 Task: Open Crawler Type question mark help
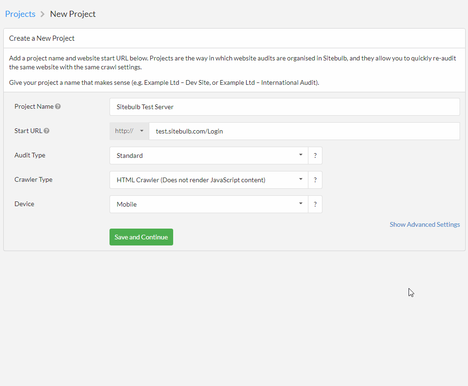pyautogui.click(x=315, y=180)
